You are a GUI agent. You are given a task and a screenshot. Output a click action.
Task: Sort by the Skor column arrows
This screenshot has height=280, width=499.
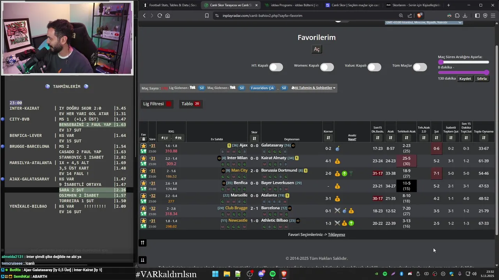tap(254, 138)
